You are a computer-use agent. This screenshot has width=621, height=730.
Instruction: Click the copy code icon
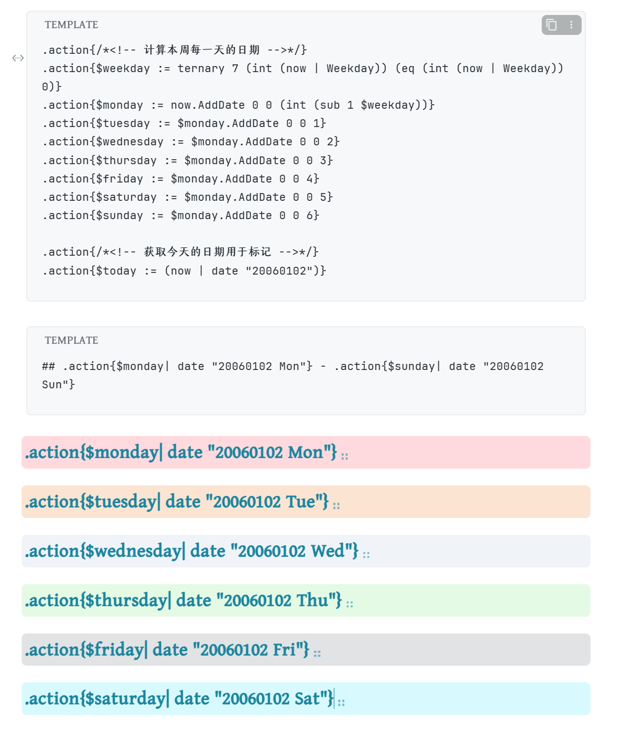pos(552,25)
